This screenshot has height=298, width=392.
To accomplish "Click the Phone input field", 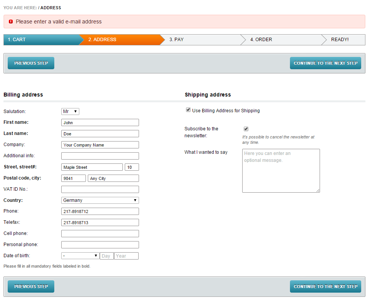I will point(100,211).
